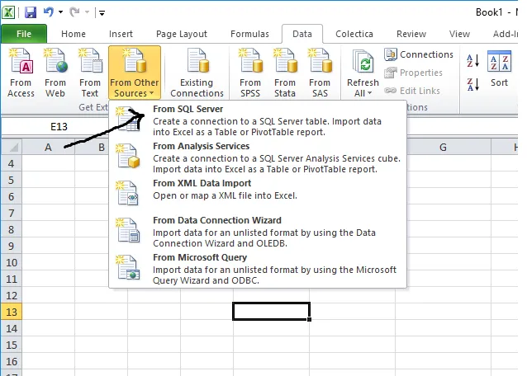
Task: Choose From XML Data Import entry
Action: (258, 192)
